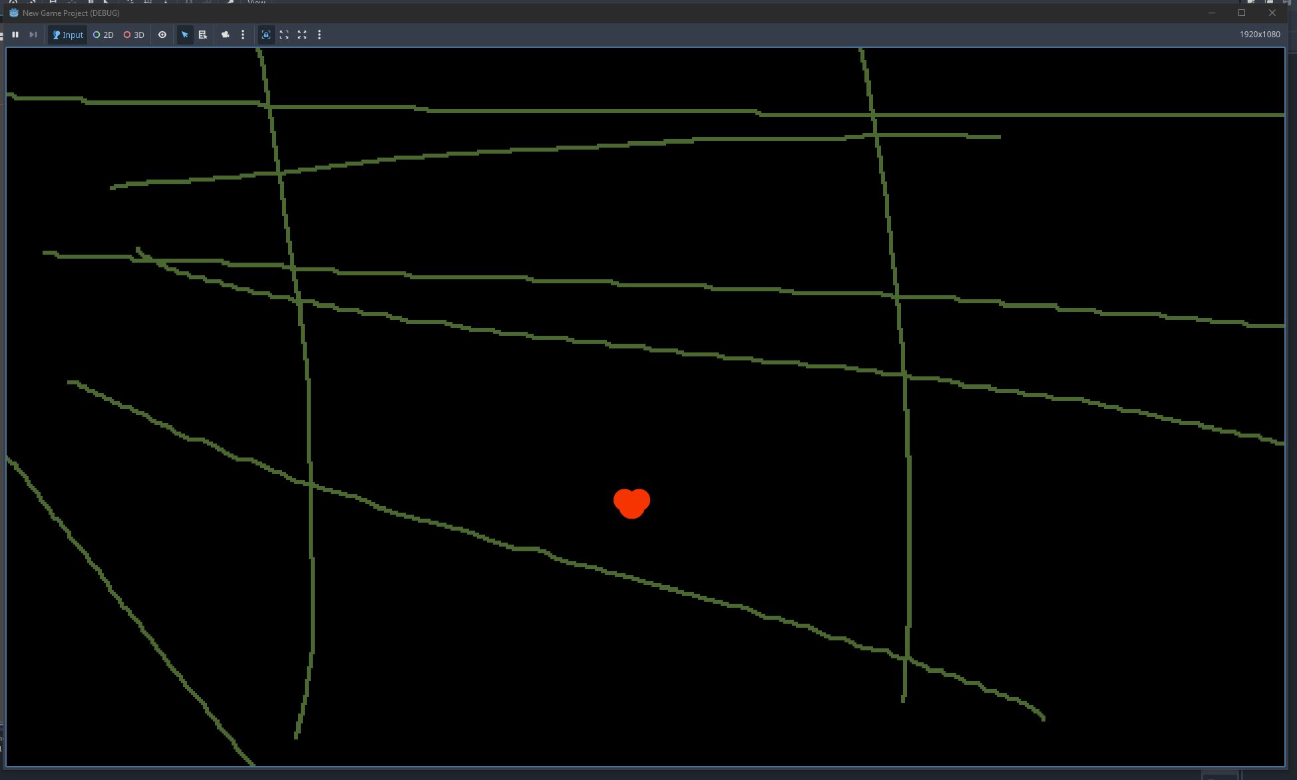Click the red blob player sprite
1297x780 pixels.
tap(632, 503)
